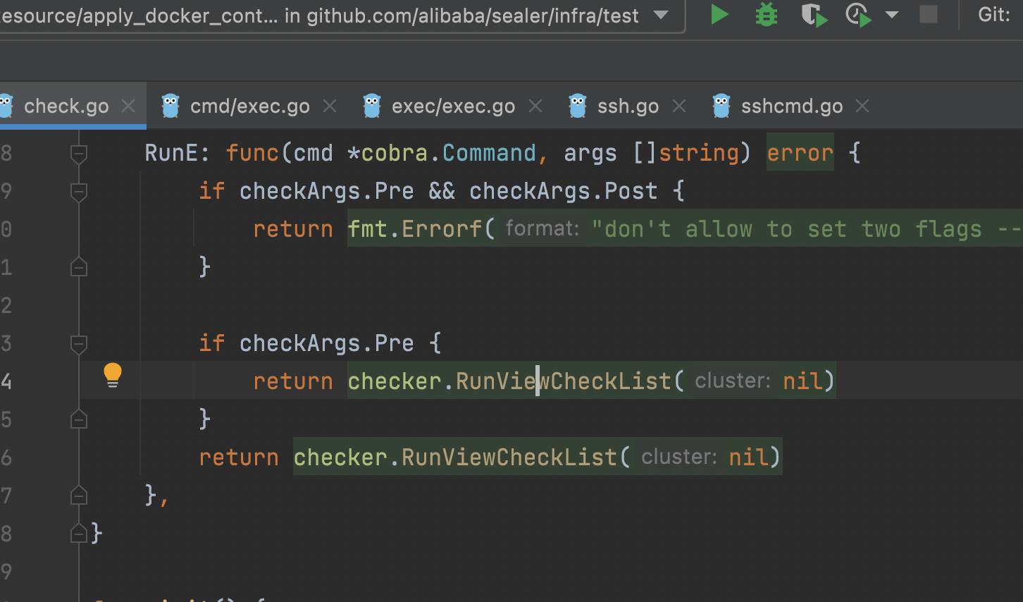Click the 'format:' parameter hint

[x=542, y=228]
